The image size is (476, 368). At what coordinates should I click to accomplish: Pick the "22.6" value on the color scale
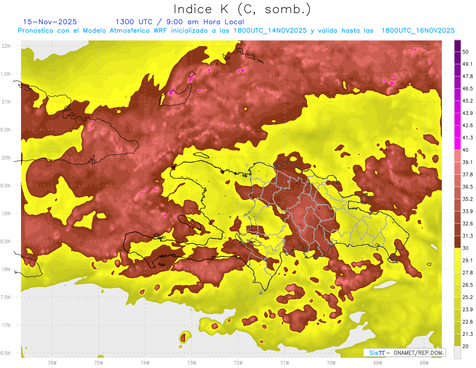point(467,322)
